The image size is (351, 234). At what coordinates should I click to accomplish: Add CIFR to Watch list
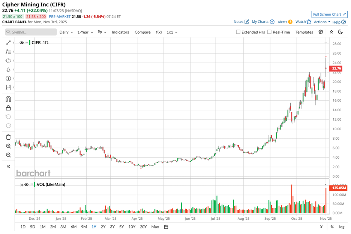pyautogui.click(x=303, y=22)
